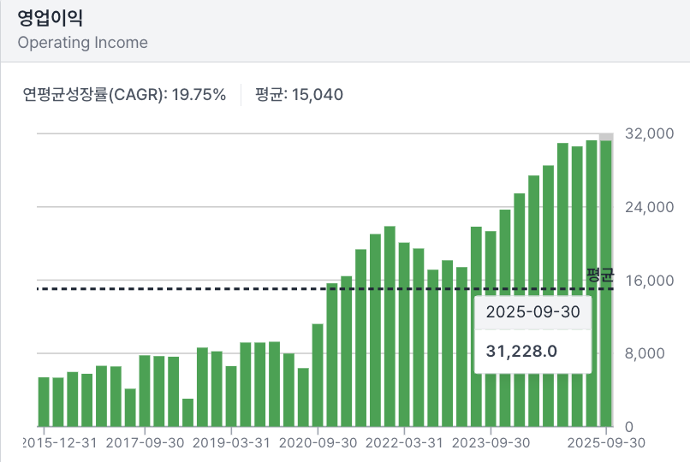Click the bar at the 2020-09-30 tick
690x462 pixels.
click(318, 376)
